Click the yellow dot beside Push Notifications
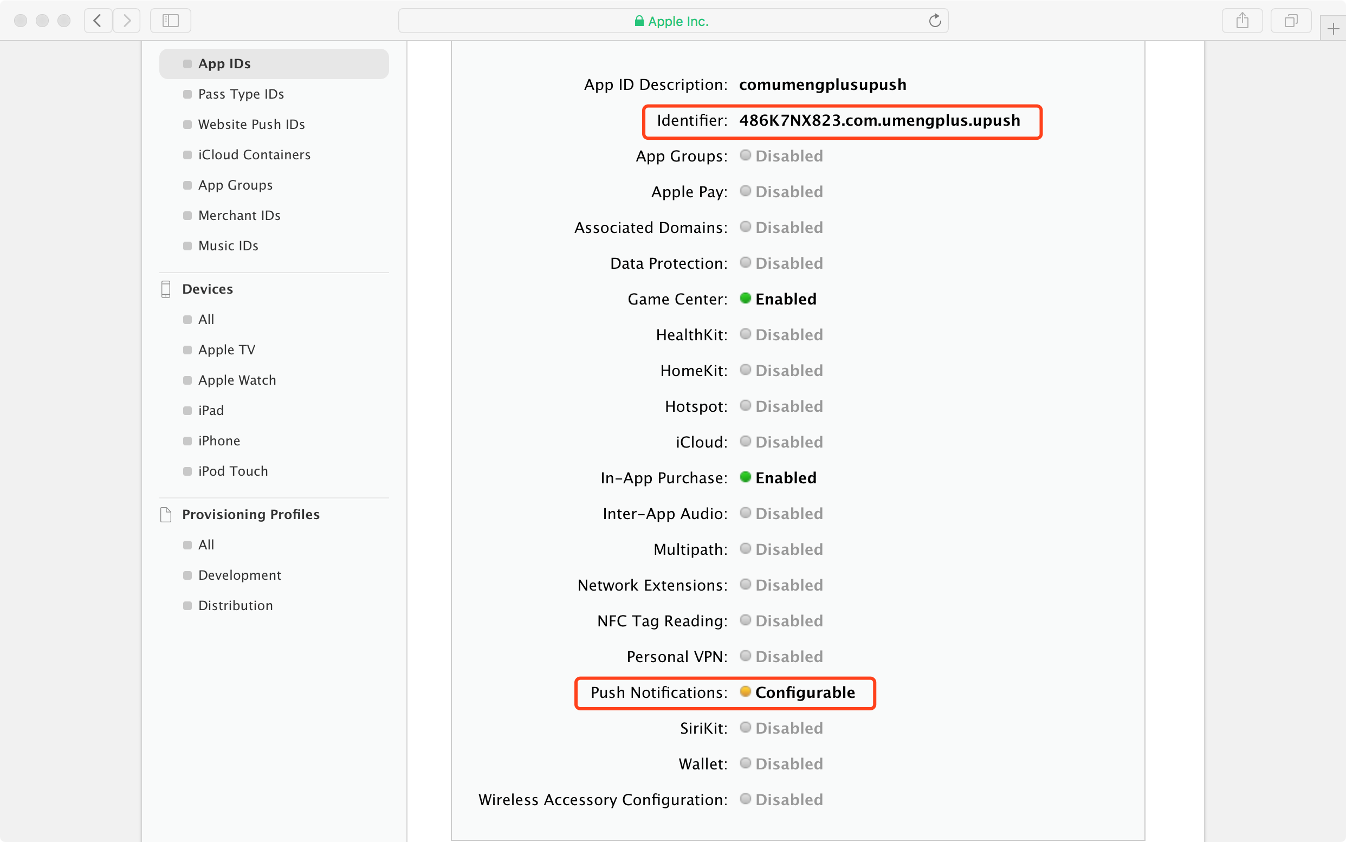 click(745, 691)
